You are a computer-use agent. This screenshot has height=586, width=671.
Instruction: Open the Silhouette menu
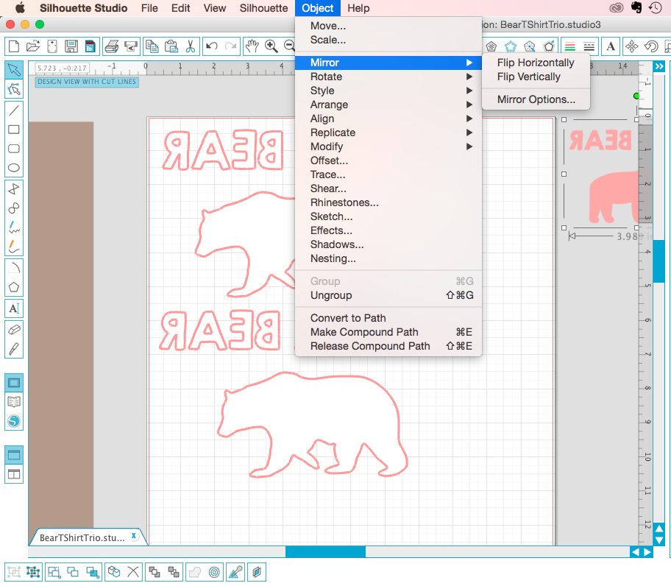pyautogui.click(x=263, y=8)
